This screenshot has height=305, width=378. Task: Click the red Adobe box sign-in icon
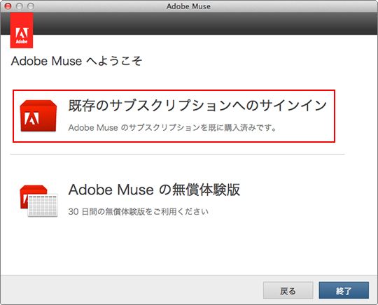pos(38,116)
